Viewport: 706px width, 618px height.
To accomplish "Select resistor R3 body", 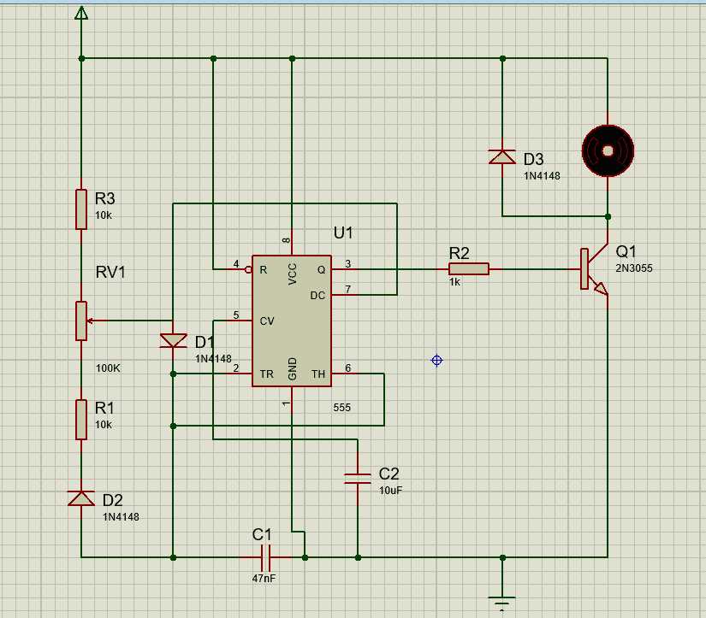I will click(x=81, y=209).
